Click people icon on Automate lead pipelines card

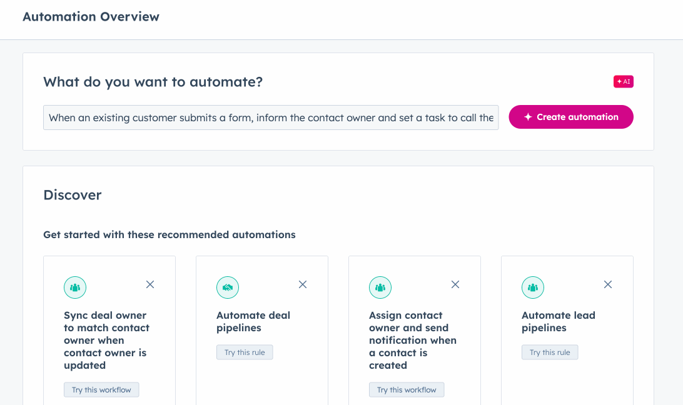(533, 287)
